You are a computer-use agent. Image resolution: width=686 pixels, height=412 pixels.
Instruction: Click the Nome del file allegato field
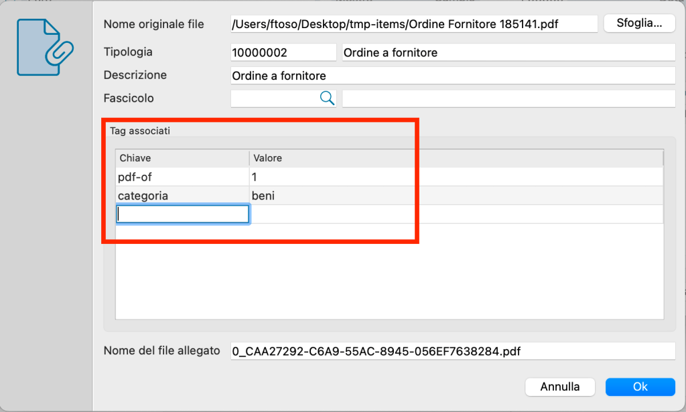[452, 351]
